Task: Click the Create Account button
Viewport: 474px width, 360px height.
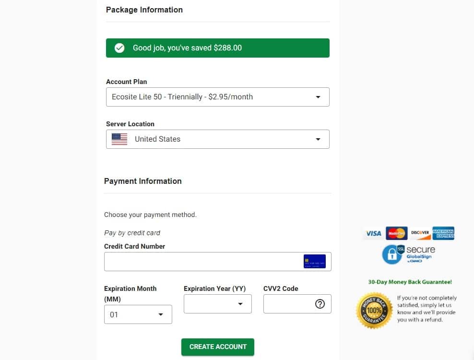Action: coord(218,347)
